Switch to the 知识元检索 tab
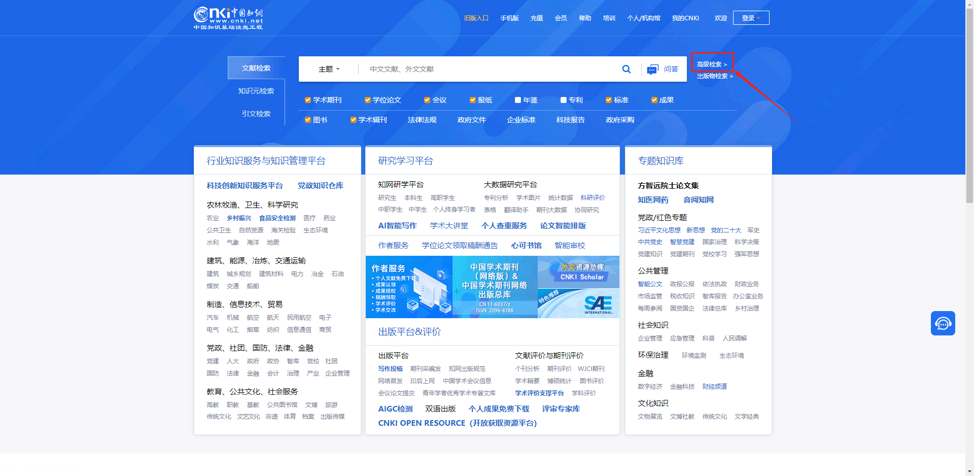 point(255,91)
